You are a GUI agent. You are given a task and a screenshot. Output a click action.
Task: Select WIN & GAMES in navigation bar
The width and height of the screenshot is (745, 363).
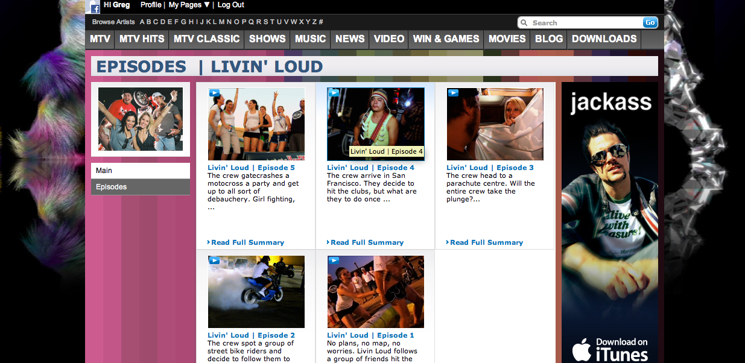click(446, 39)
